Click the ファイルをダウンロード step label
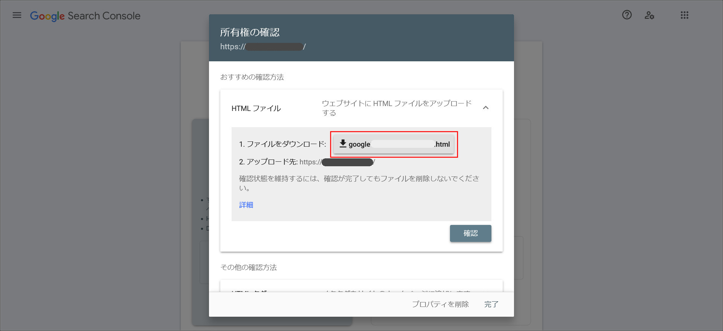The image size is (723, 331). pos(282,144)
